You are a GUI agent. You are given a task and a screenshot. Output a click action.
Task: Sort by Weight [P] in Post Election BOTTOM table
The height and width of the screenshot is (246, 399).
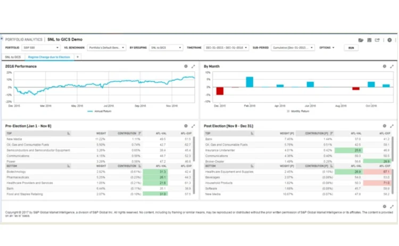pos(287,166)
